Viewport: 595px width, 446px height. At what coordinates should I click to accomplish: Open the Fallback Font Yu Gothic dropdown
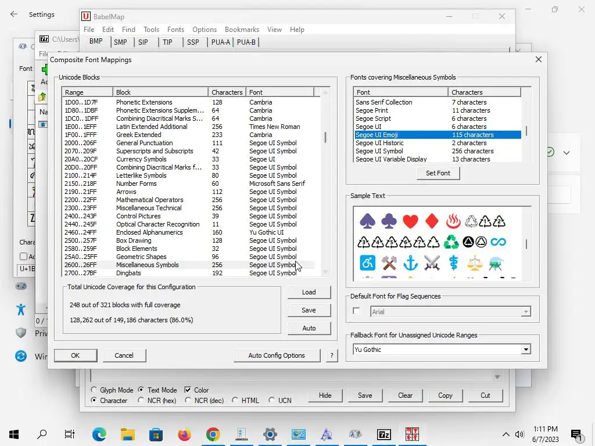(x=525, y=349)
